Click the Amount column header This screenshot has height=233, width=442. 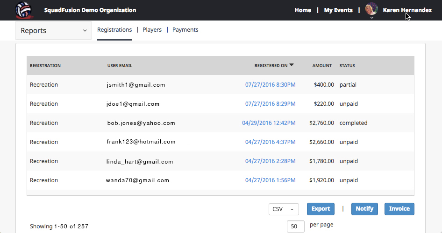coord(322,66)
